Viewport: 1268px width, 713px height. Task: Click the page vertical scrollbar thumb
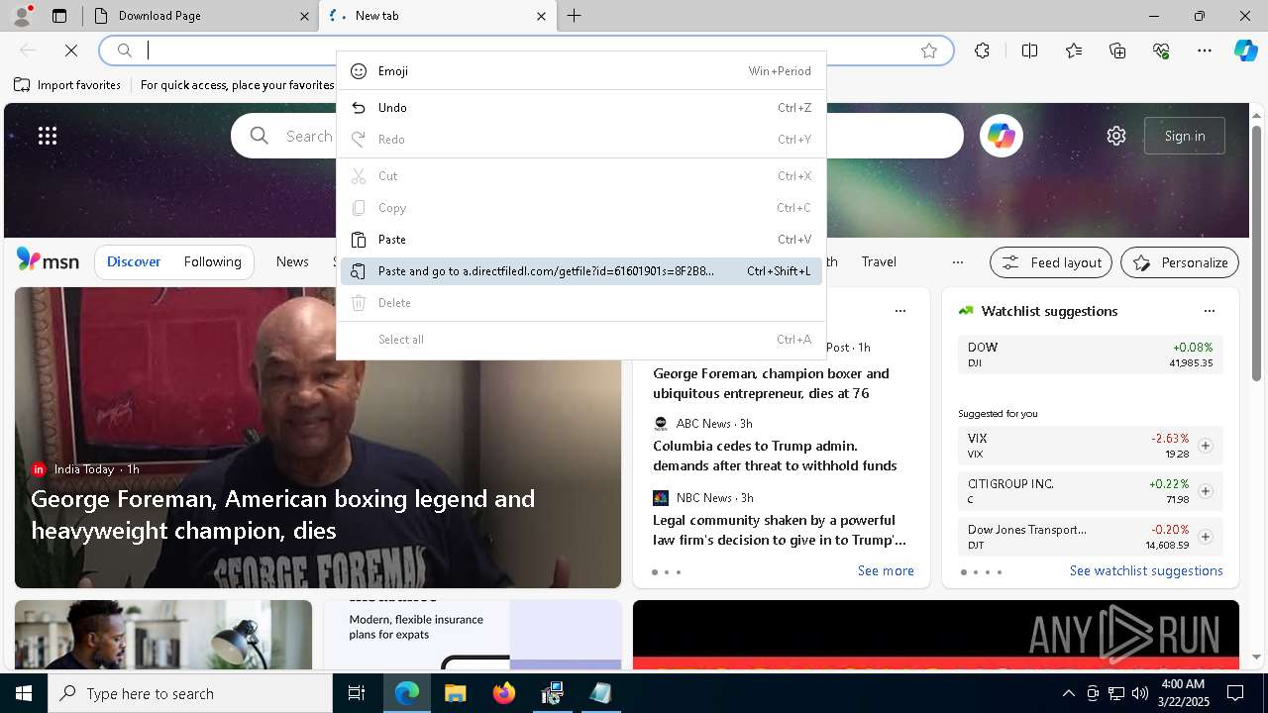click(1256, 255)
